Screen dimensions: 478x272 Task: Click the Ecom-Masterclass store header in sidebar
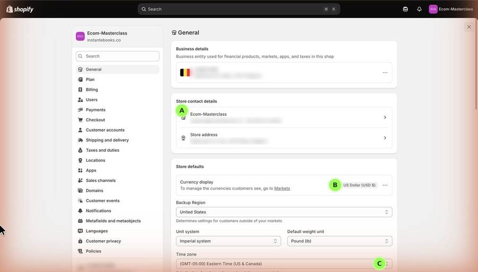coord(117,36)
